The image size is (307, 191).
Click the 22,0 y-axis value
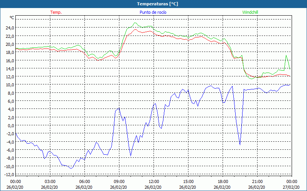click(10, 36)
